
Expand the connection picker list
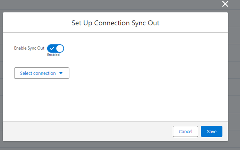coord(42,73)
